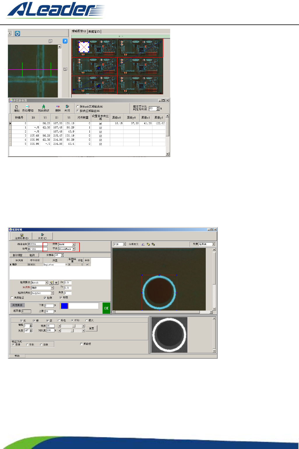Click the first analysis-definition icon after 分析定义
Screen dimensions: 299x449
[143, 244]
